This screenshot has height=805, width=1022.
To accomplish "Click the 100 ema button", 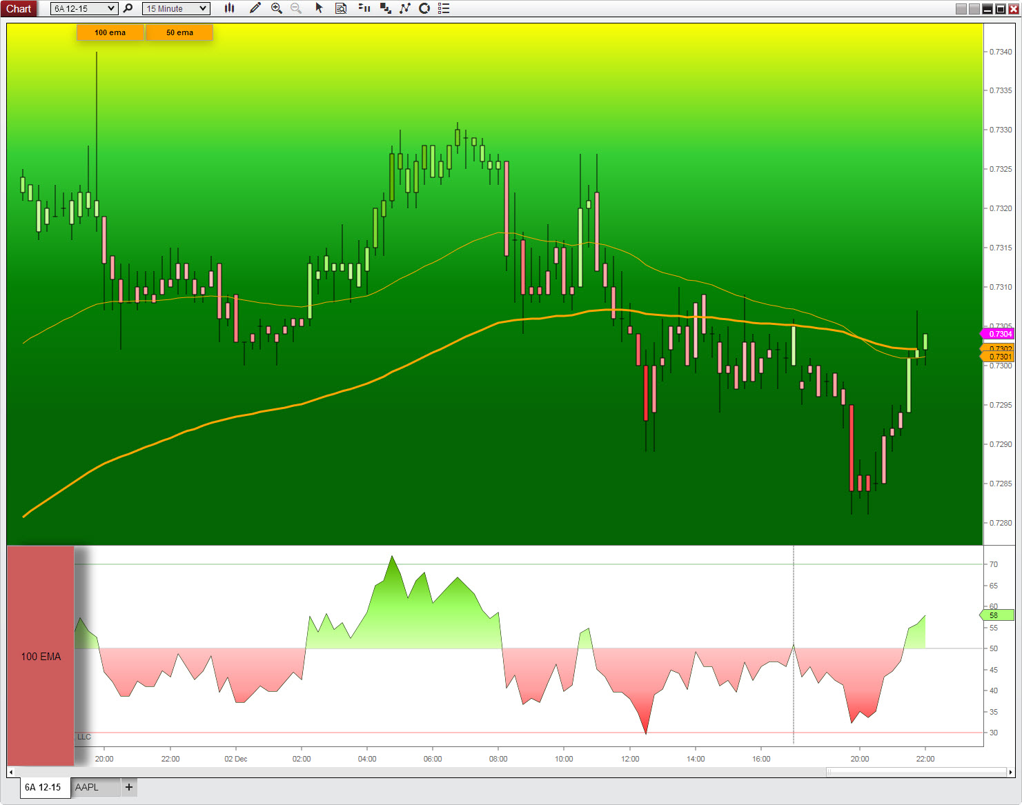I will [110, 32].
